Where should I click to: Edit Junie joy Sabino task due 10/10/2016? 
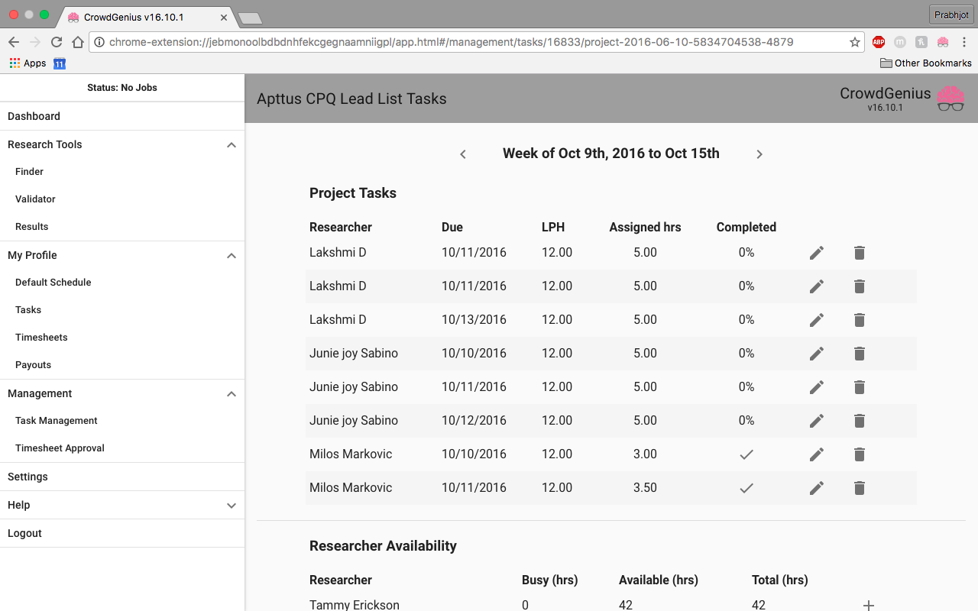[817, 354]
